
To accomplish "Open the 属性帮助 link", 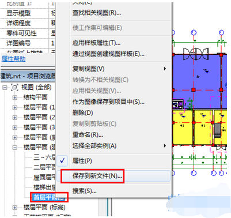I will coord(13,59).
